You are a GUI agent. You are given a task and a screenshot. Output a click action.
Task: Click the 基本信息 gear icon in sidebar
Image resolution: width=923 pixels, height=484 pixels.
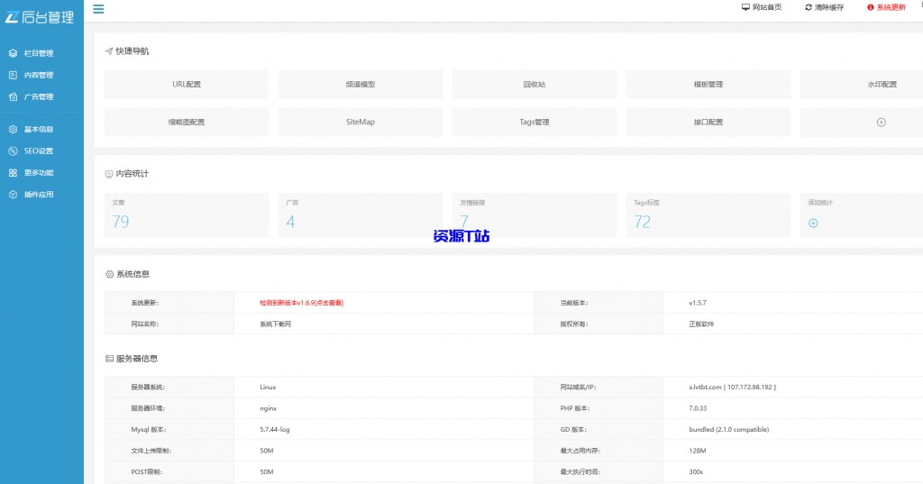(x=13, y=129)
